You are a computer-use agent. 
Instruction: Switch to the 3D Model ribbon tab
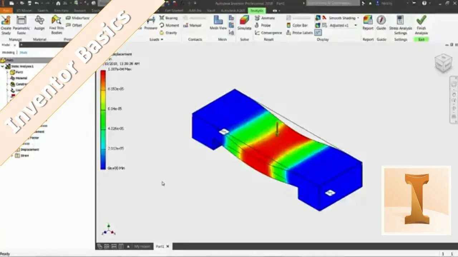[x=24, y=11]
